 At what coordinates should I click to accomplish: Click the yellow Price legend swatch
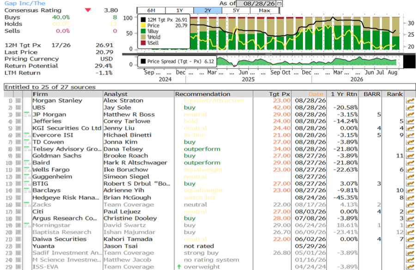[x=143, y=25]
